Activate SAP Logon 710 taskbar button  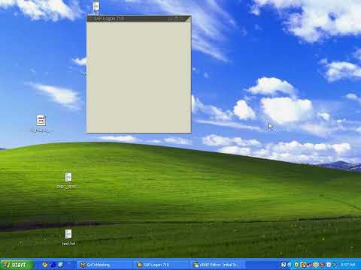pos(162,265)
